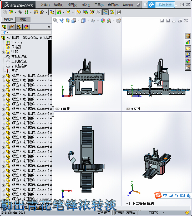Click the status bar tag icon

[187, 213]
